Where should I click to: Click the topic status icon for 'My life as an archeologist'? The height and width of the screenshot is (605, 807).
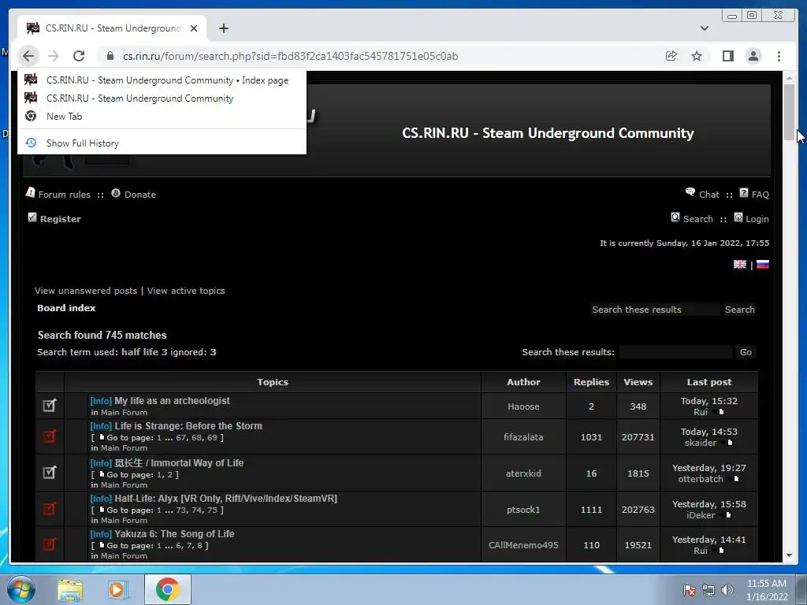coord(50,406)
